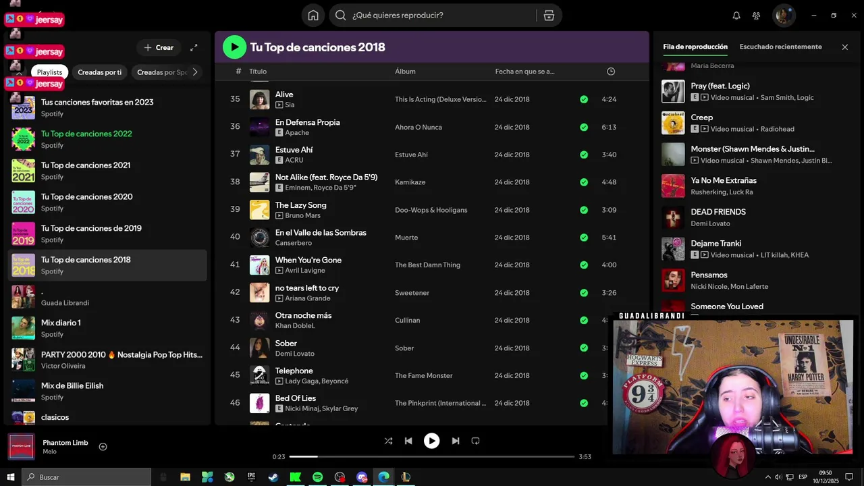Image resolution: width=864 pixels, height=486 pixels.
Task: Select Fila de reproducción tab
Action: [x=695, y=47]
